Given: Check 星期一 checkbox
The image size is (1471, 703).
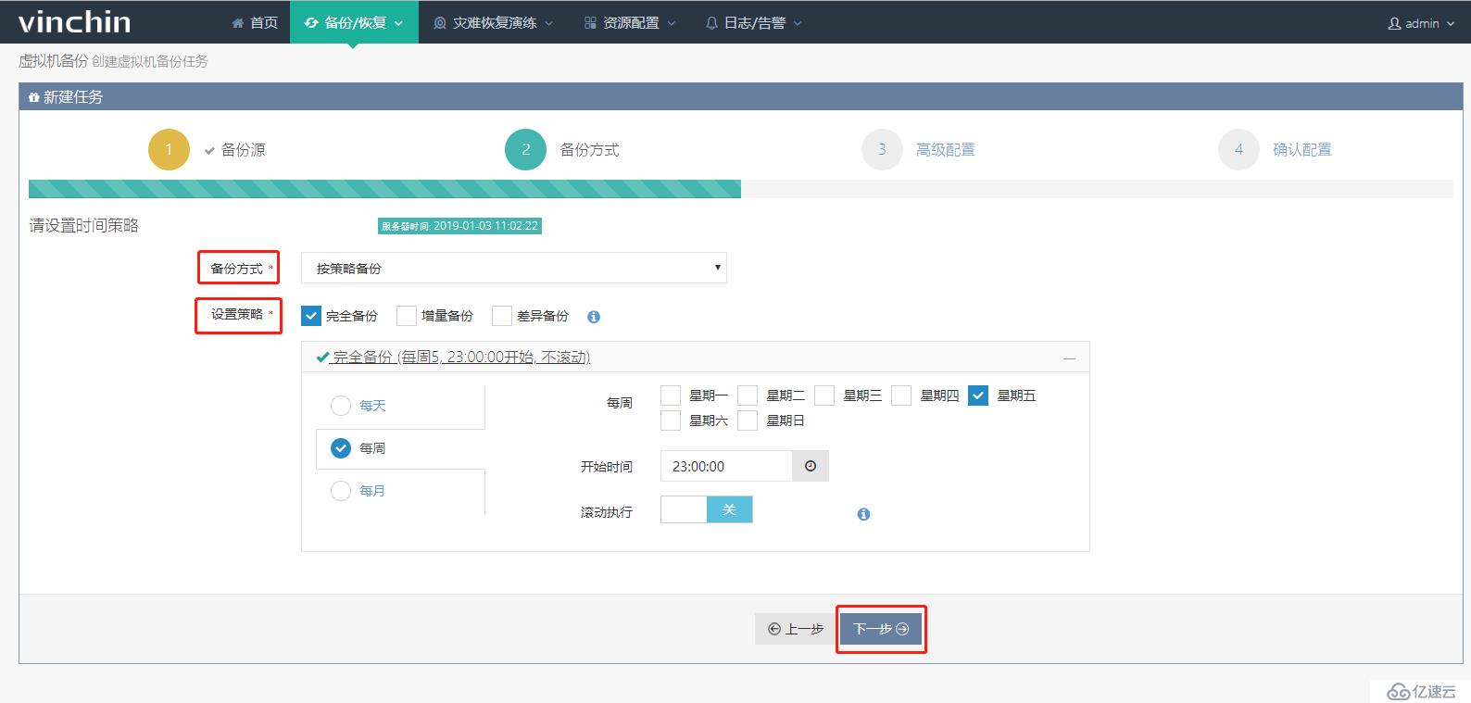Looking at the screenshot, I should click(x=671, y=395).
